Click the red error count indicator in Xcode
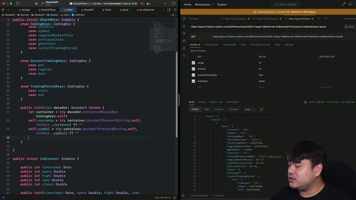The height and width of the screenshot is (200, 356). (142, 4)
